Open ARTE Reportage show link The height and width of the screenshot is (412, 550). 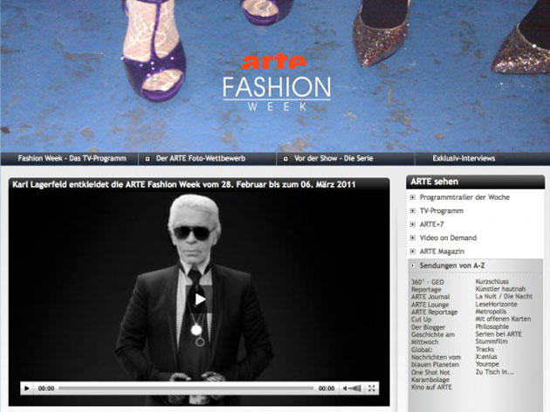click(434, 312)
